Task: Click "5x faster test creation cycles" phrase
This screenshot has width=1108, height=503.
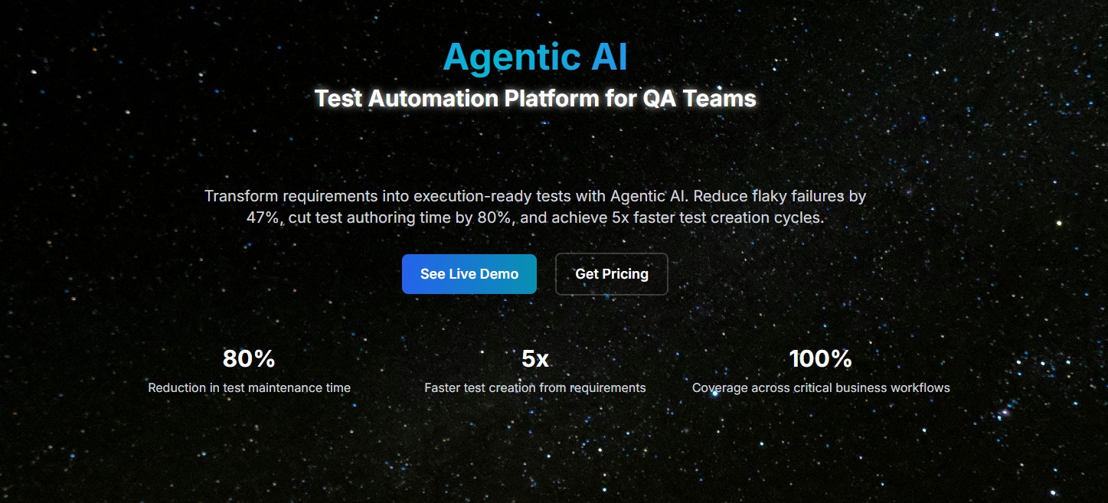Action: [x=717, y=218]
